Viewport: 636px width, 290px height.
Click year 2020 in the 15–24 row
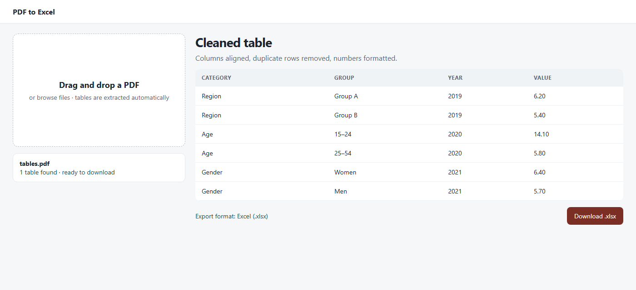[455, 134]
